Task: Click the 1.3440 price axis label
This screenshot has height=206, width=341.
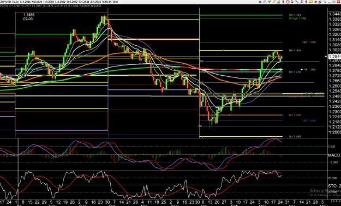Action: tap(334, 14)
